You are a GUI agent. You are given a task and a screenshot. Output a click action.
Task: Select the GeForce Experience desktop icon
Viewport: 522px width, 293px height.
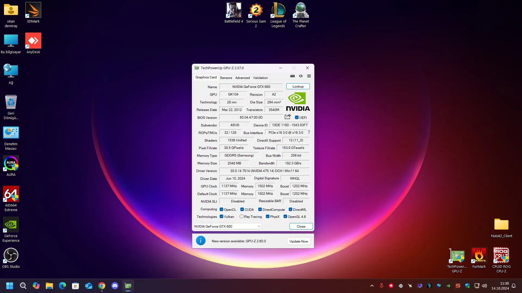click(x=11, y=230)
